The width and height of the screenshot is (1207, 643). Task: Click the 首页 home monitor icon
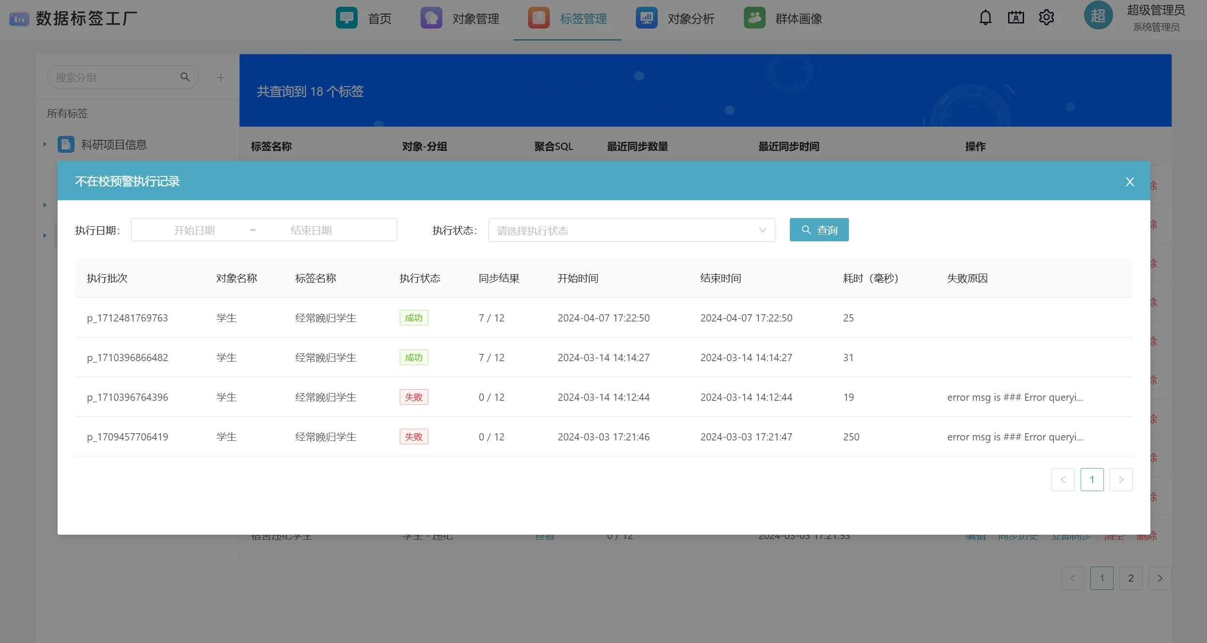click(x=347, y=18)
